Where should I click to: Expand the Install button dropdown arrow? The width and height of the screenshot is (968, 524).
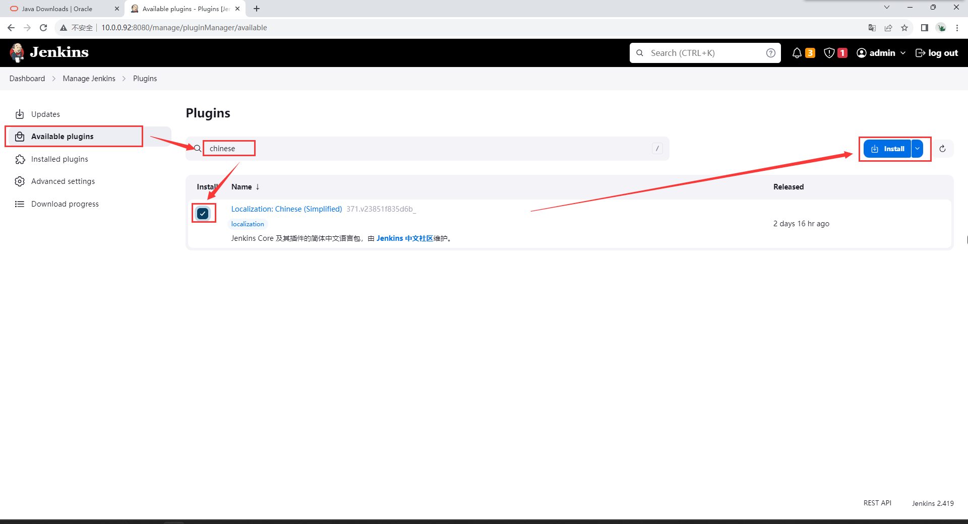click(918, 149)
